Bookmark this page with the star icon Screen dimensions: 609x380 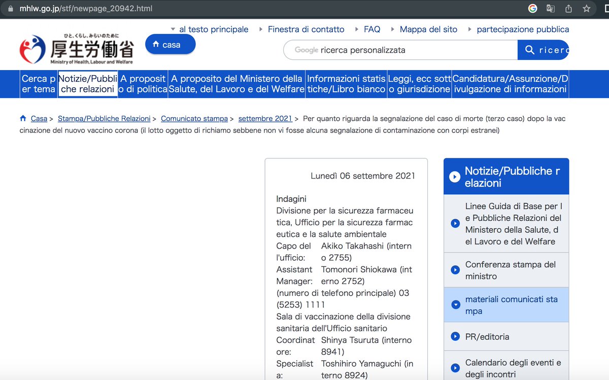tap(587, 9)
